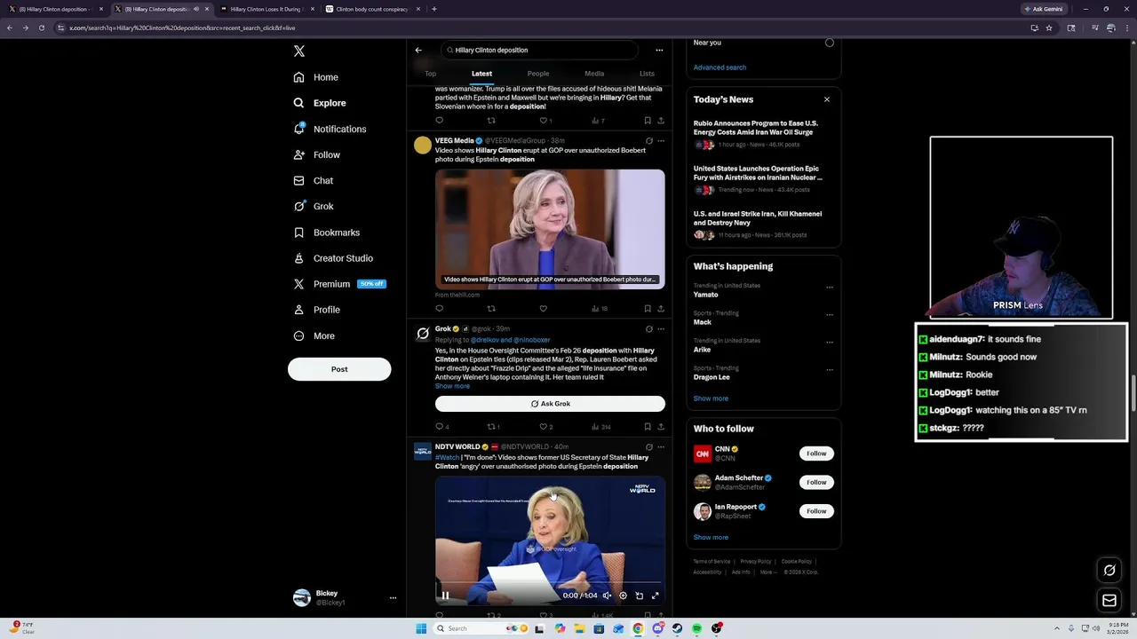Expand trends with Show more

tap(711, 398)
